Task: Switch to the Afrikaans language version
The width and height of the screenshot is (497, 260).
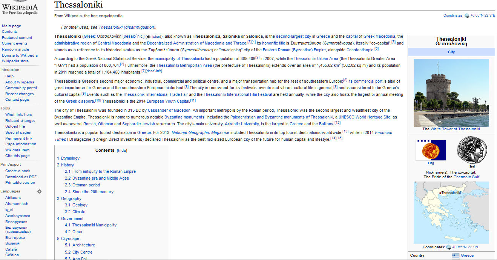Action: pos(13,198)
